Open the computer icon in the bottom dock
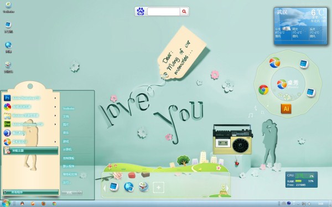 pos(115,187)
